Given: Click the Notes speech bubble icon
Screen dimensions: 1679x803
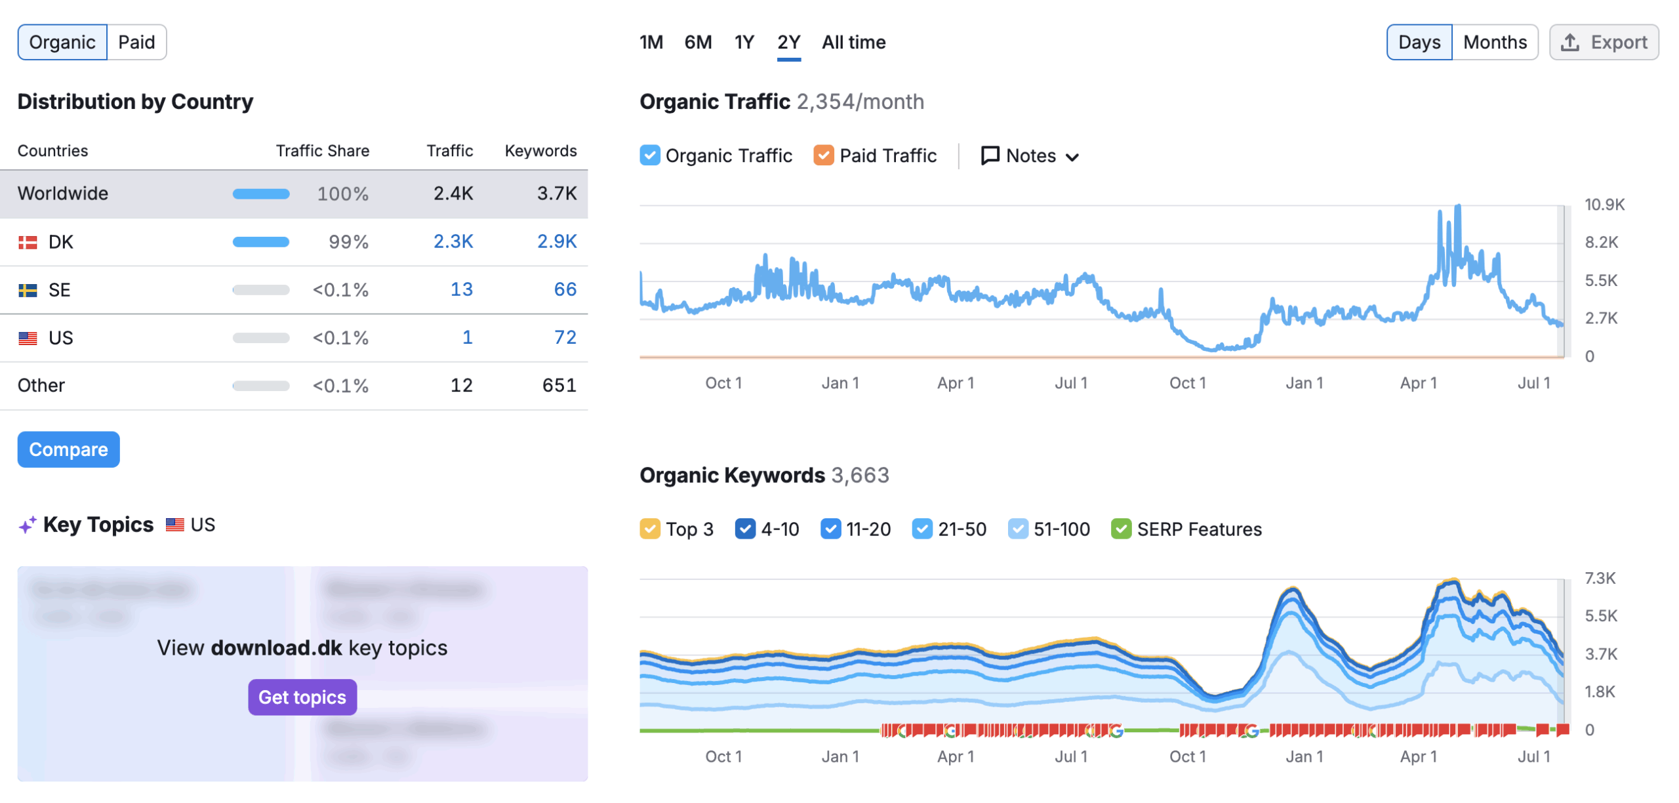Looking at the screenshot, I should point(989,155).
